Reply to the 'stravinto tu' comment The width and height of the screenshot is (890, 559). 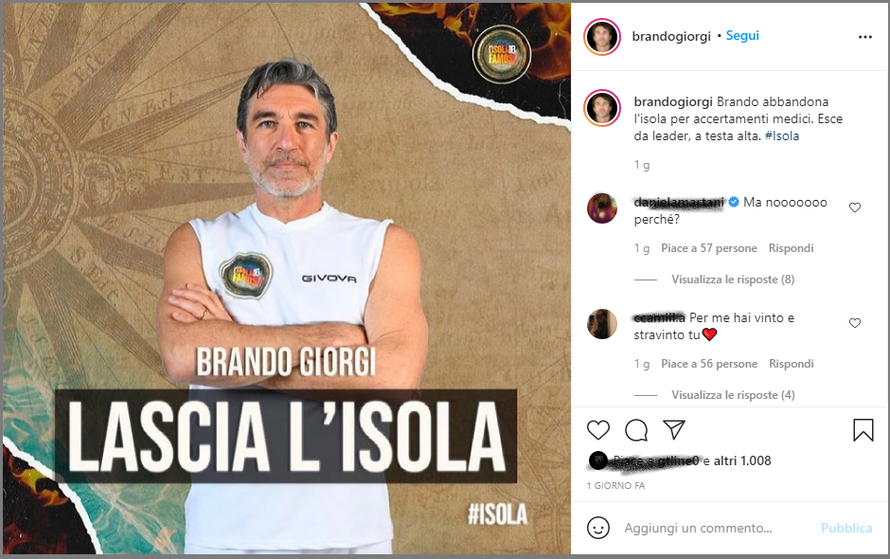pyautogui.click(x=791, y=364)
